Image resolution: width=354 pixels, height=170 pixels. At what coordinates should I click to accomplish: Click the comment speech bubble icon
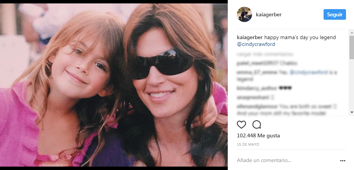point(257,124)
